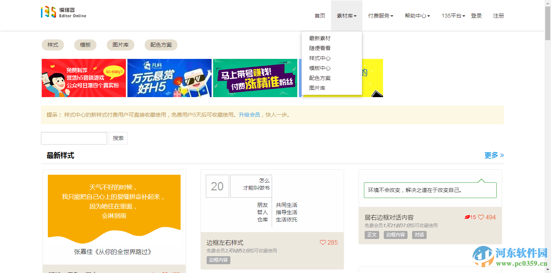
Task: Click 边框内容 tag under 居右边框对话内容
Action: pyautogui.click(x=396, y=235)
